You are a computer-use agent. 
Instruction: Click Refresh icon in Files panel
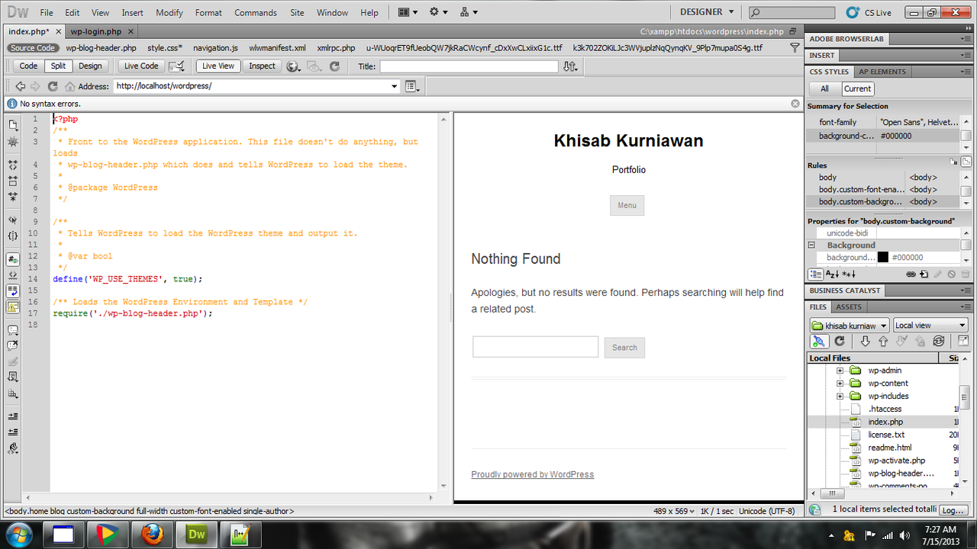click(840, 342)
